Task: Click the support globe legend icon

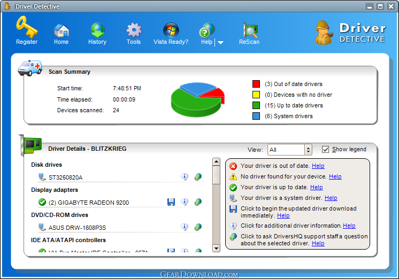Action: pyautogui.click(x=233, y=237)
